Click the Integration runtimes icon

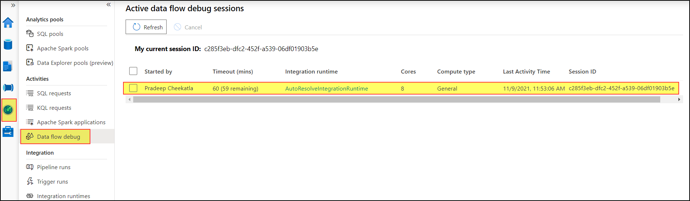(30, 196)
